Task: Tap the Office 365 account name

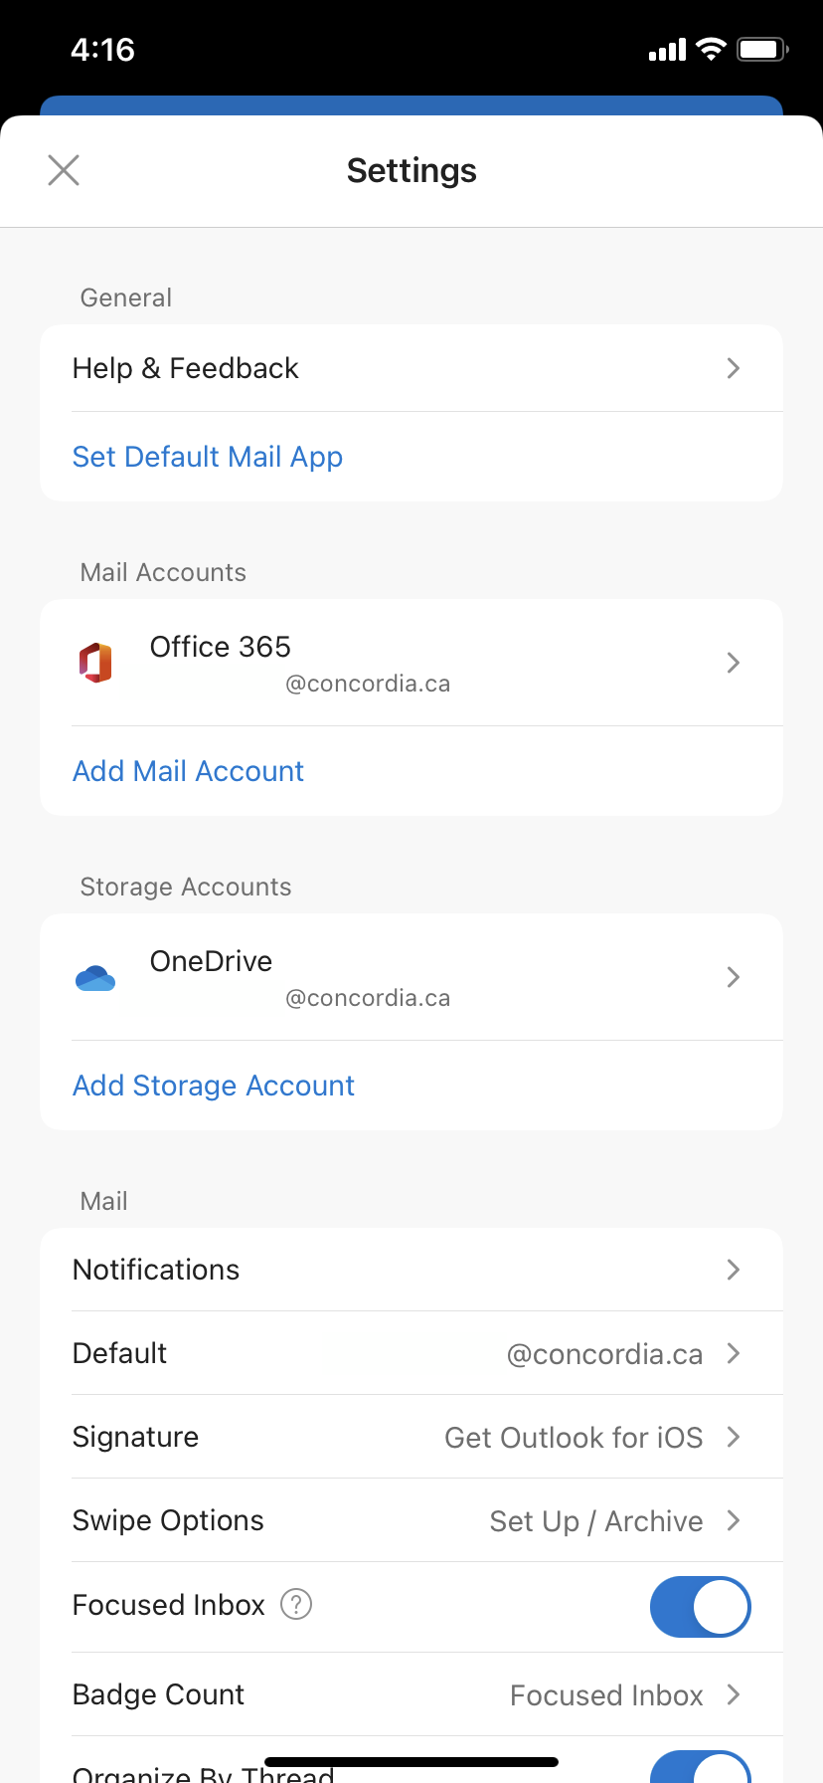Action: [x=221, y=647]
